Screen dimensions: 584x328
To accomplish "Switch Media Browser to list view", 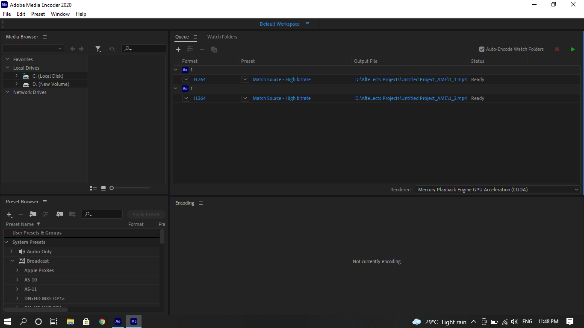I will 93,188.
